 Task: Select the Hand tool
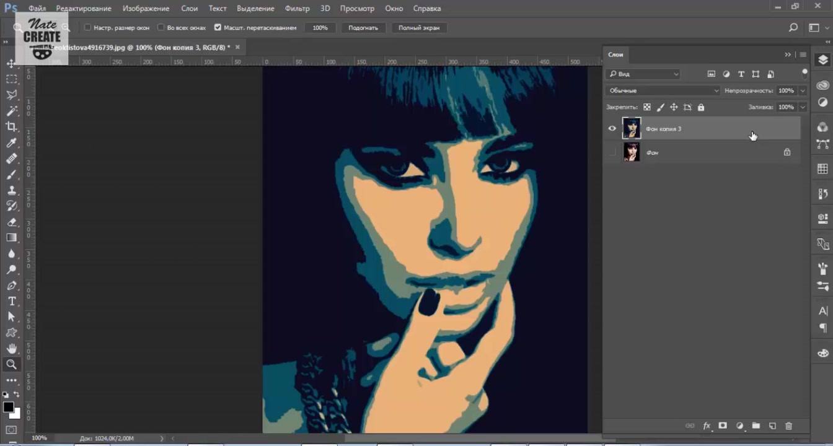(12, 349)
